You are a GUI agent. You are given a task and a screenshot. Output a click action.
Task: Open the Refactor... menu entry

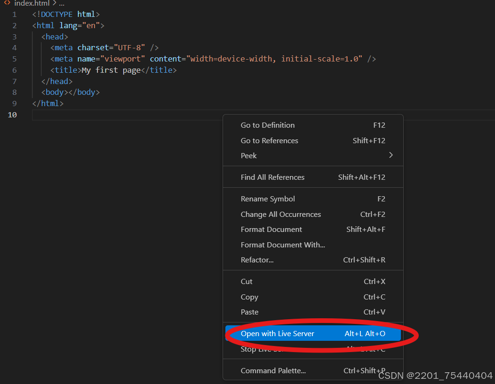tap(313, 260)
